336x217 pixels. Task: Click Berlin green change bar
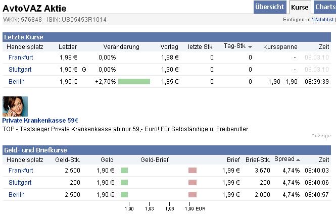coord(134,81)
